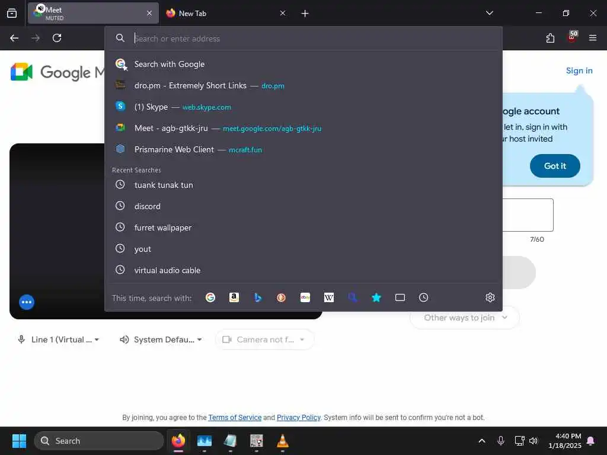Open a new tab with plus button
Screen dimensions: 607x455
(305, 14)
